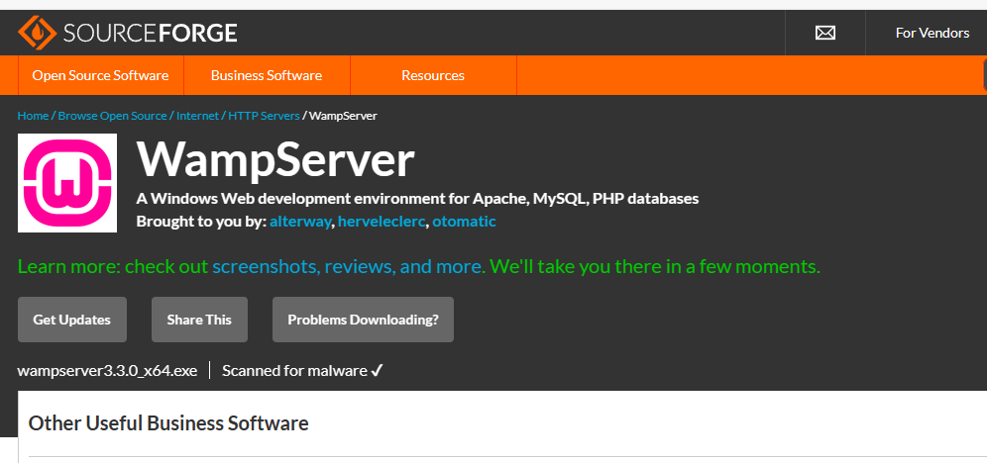Click the Share This button
Viewport: 987px width, 463px height.
click(x=199, y=320)
